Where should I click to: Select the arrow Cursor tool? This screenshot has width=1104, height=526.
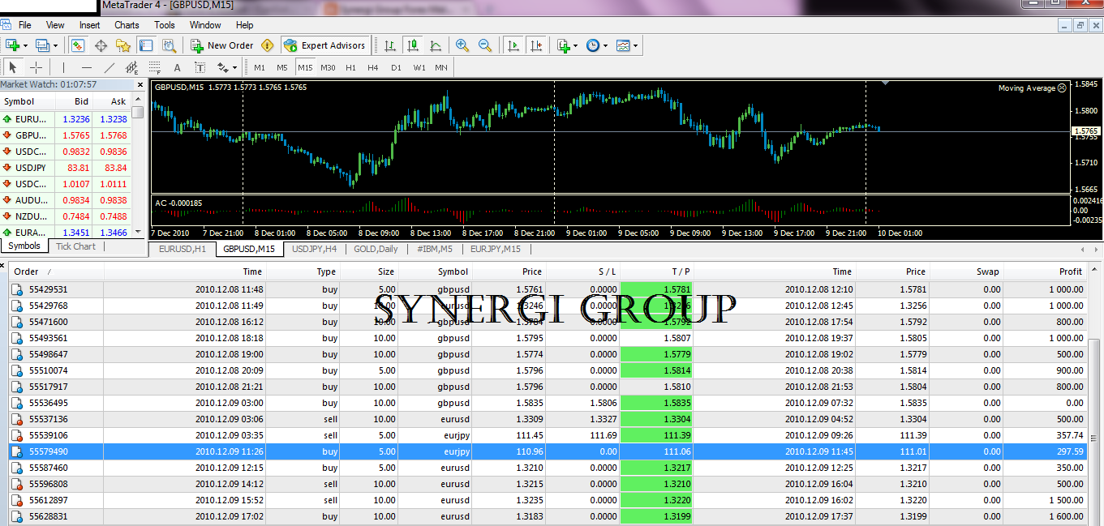[x=13, y=67]
